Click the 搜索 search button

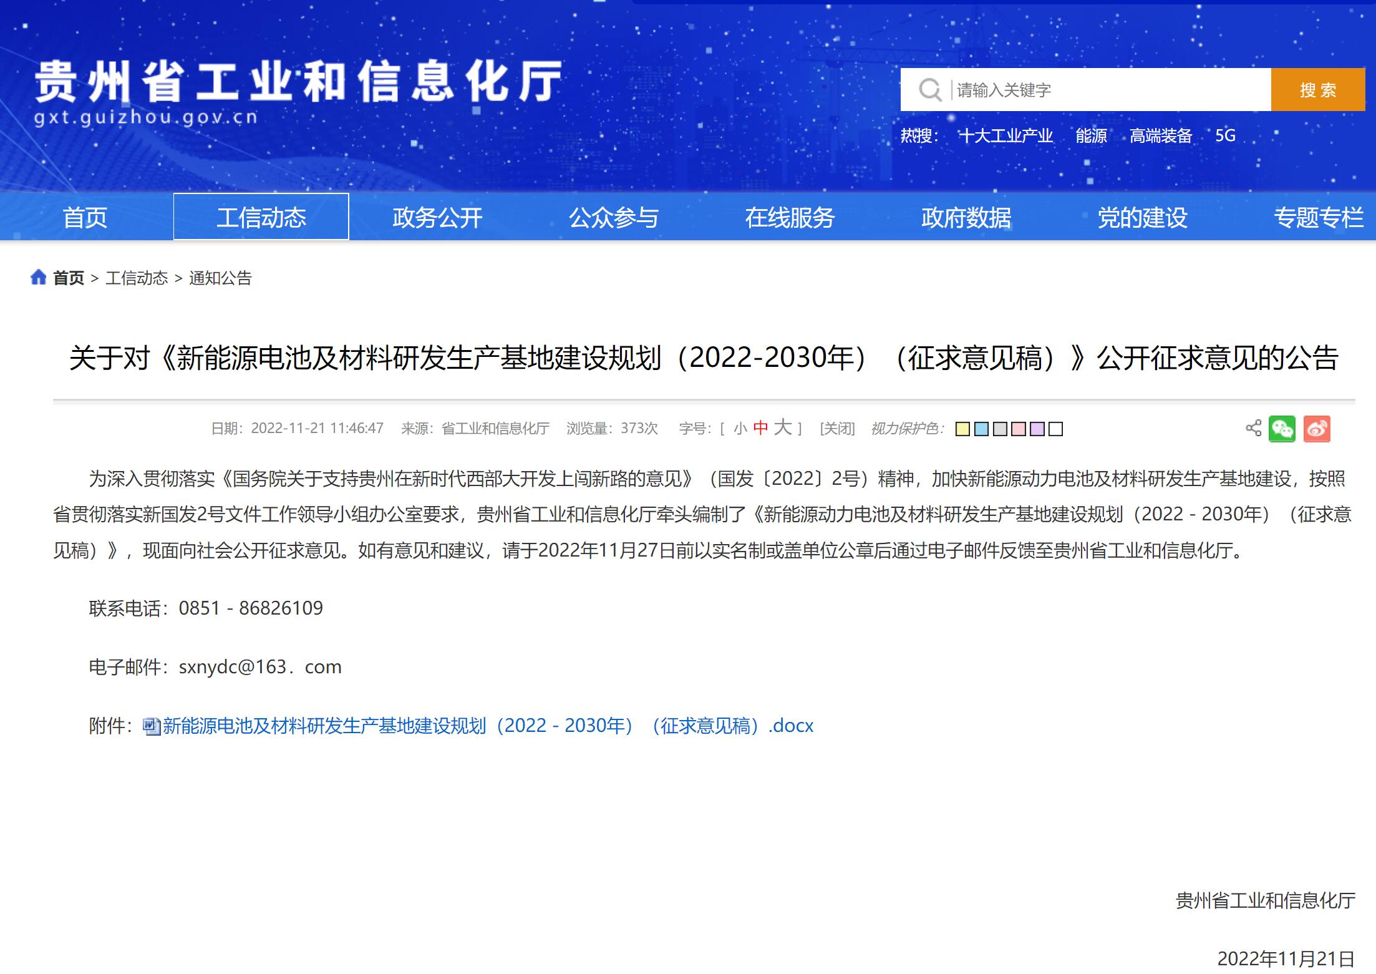pos(1318,90)
